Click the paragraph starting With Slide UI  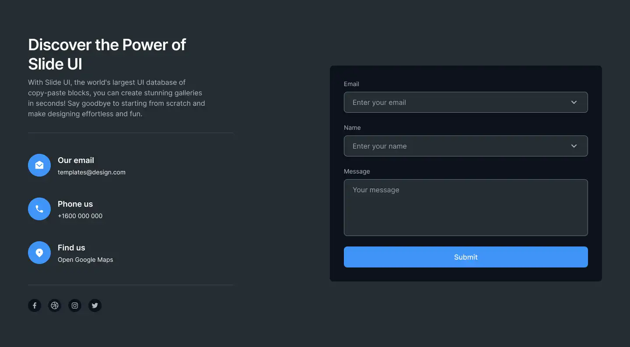click(116, 98)
